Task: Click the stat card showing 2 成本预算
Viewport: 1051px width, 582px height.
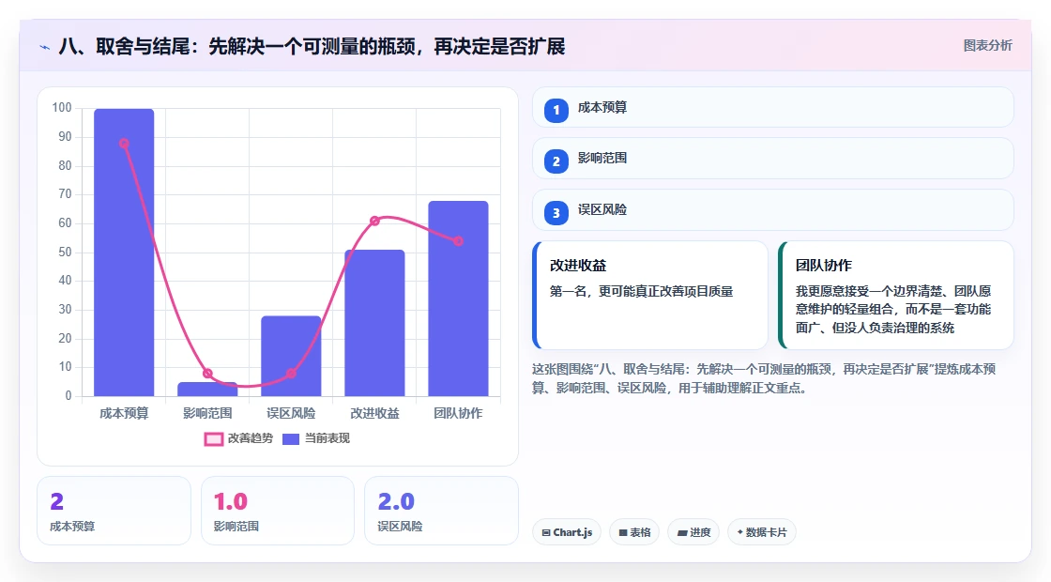Action: tap(114, 511)
